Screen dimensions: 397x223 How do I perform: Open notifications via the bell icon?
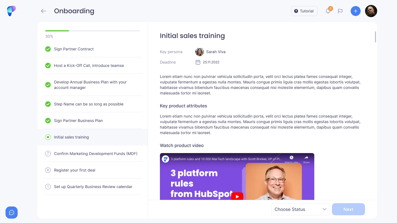tap(328, 11)
